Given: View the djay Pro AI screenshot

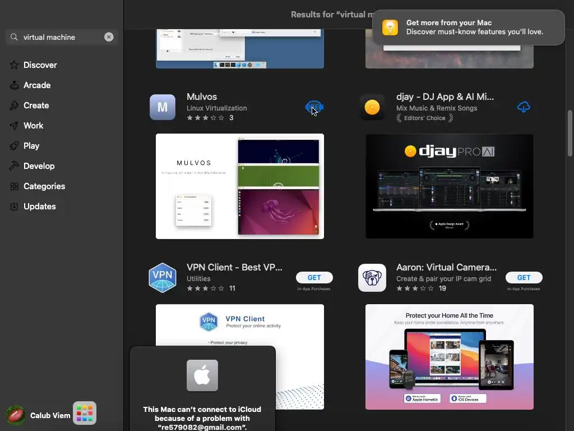Looking at the screenshot, I should point(449,186).
